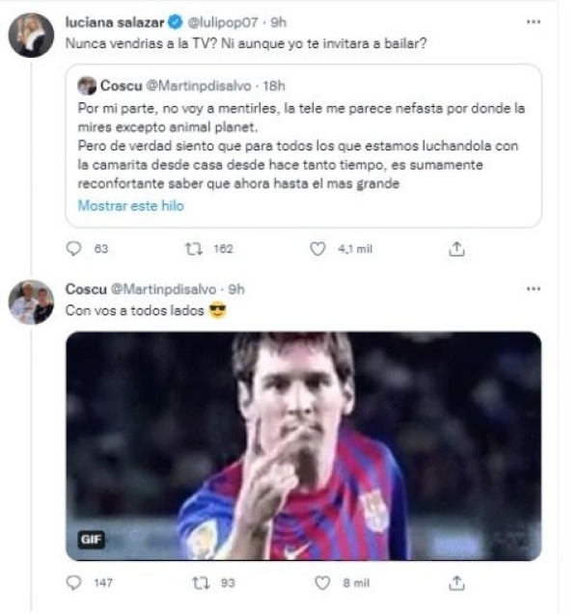
Task: Share luciana salazar's tweet
Action: click(x=457, y=249)
